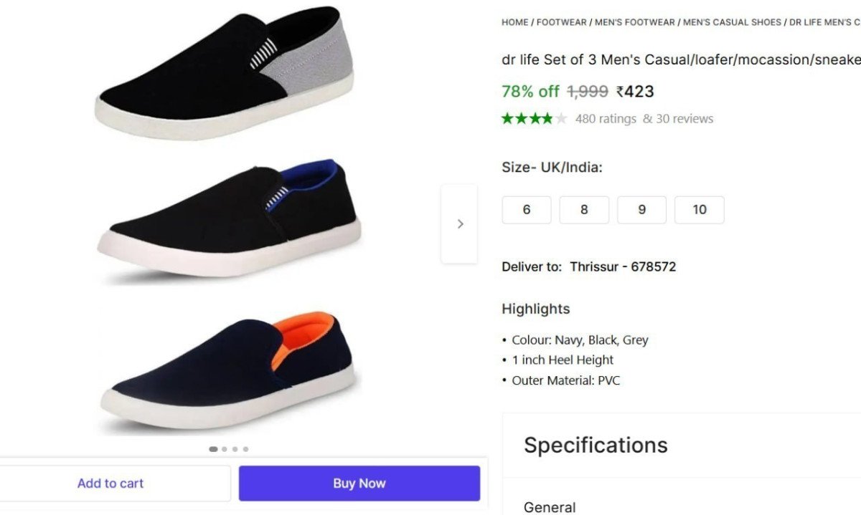Change delivery location Thrissur - 678572
Screen dimensions: 861x515
pyautogui.click(x=623, y=266)
